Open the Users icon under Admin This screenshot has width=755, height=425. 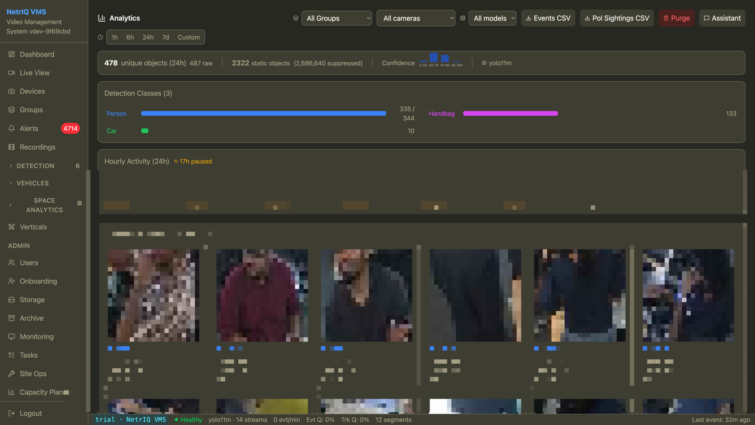tap(11, 263)
